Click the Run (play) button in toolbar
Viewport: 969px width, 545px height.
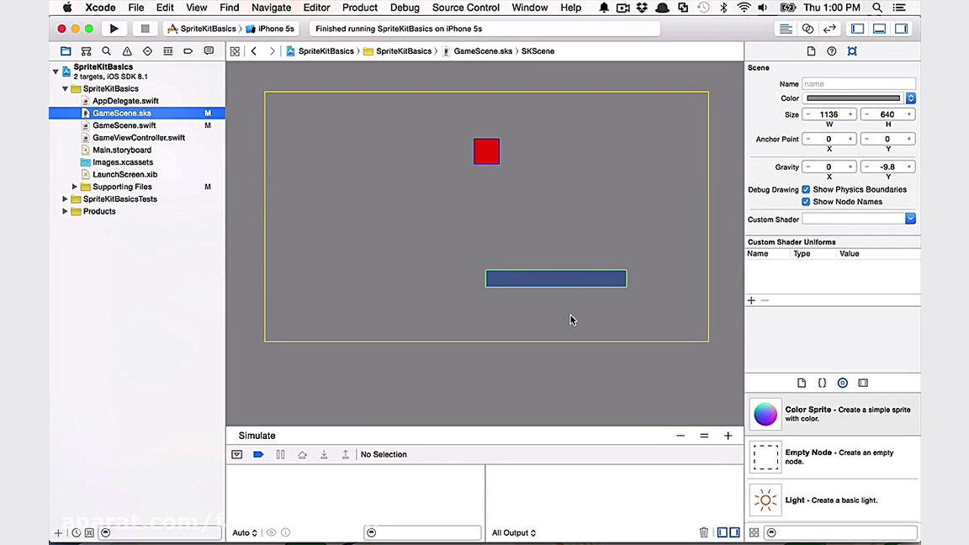tap(114, 29)
